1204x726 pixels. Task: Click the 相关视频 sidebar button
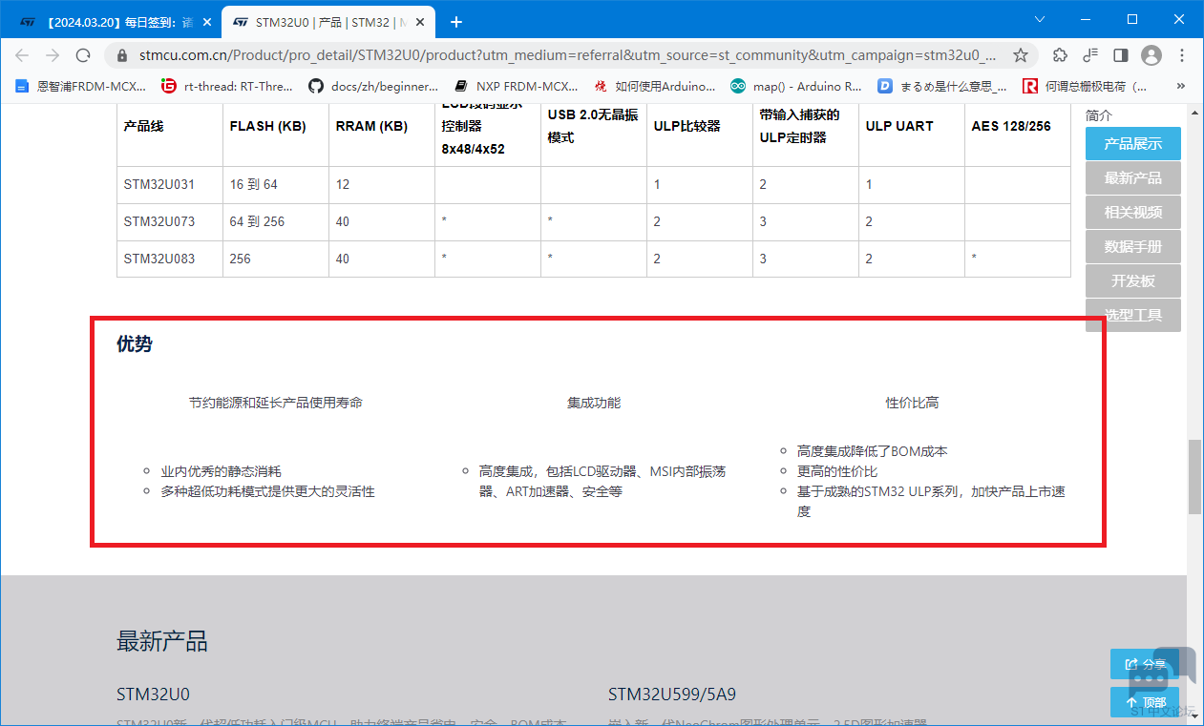point(1133,213)
